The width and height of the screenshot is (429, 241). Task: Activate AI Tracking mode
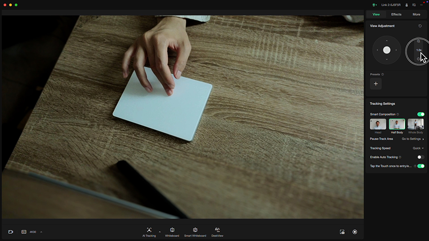click(149, 232)
